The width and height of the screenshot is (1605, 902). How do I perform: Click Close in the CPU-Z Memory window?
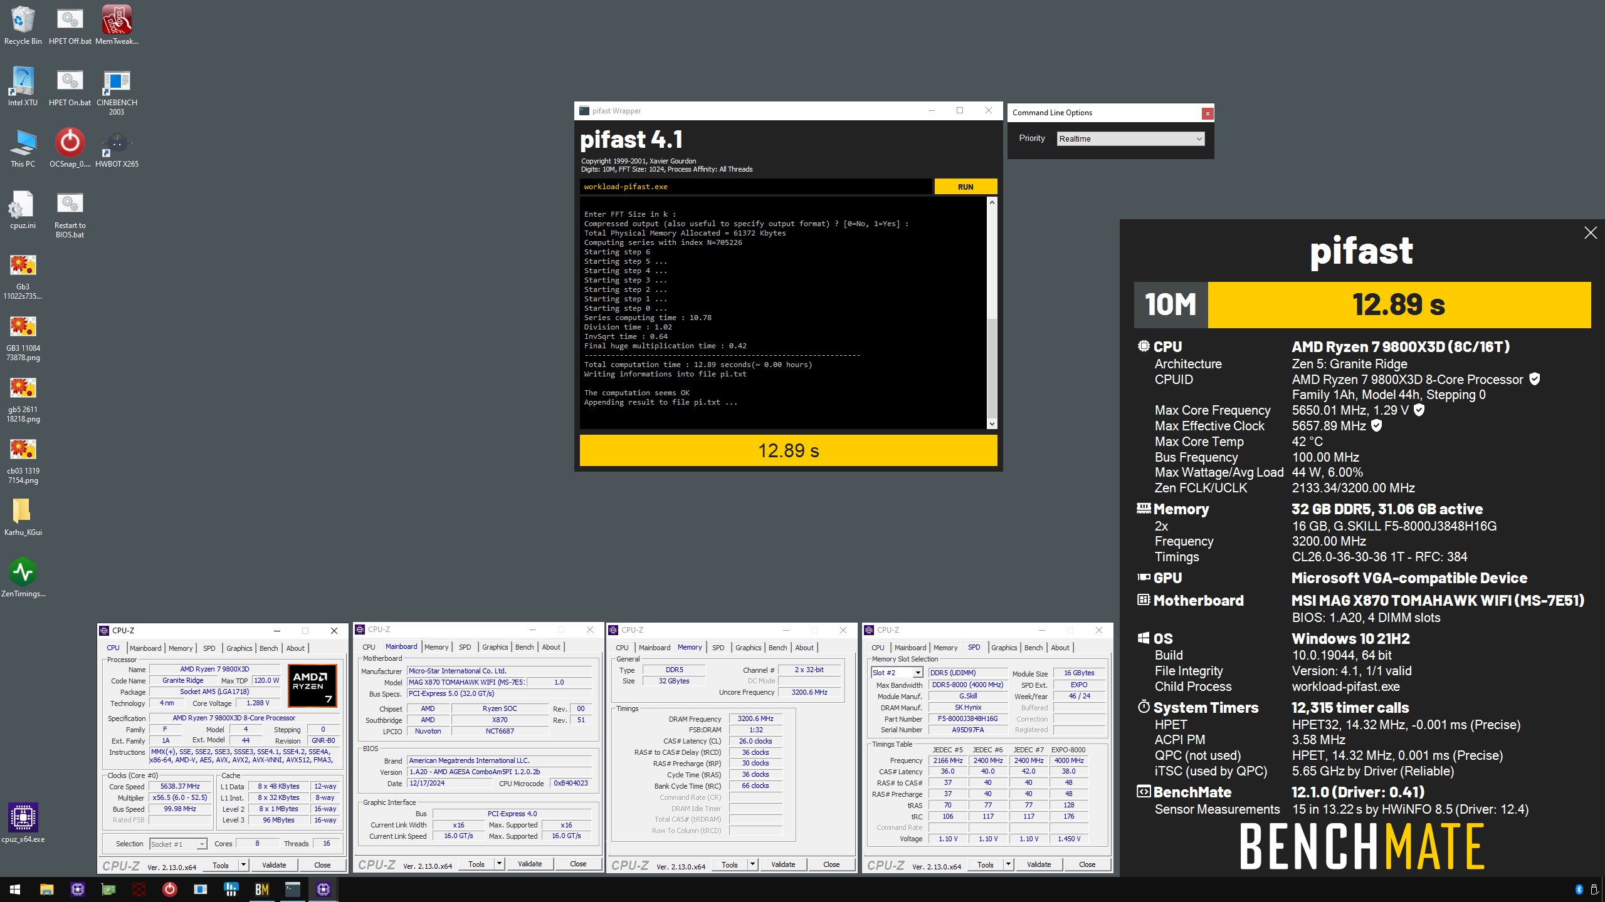[x=831, y=865]
